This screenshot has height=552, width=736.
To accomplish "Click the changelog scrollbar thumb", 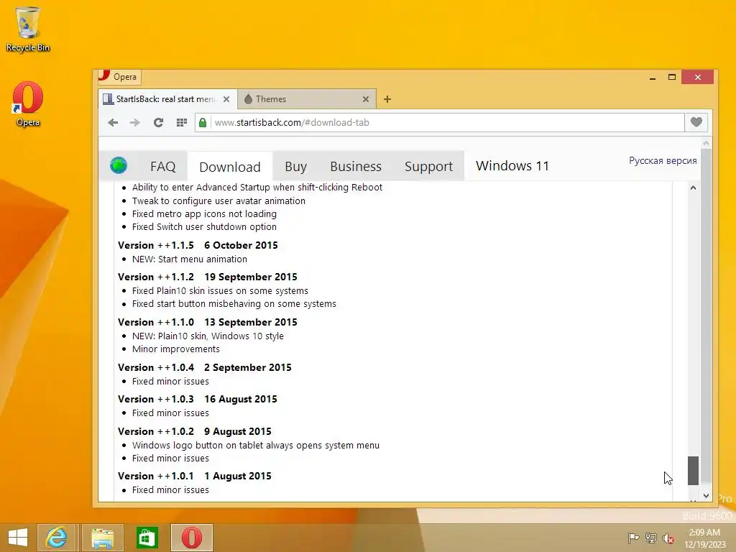I will point(694,470).
